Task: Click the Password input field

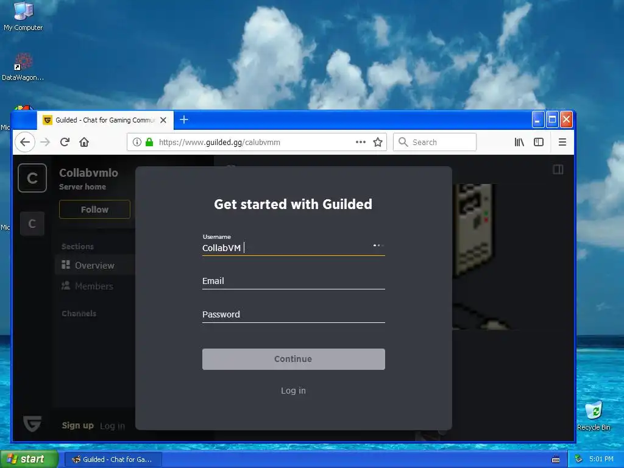Action: coord(293,314)
